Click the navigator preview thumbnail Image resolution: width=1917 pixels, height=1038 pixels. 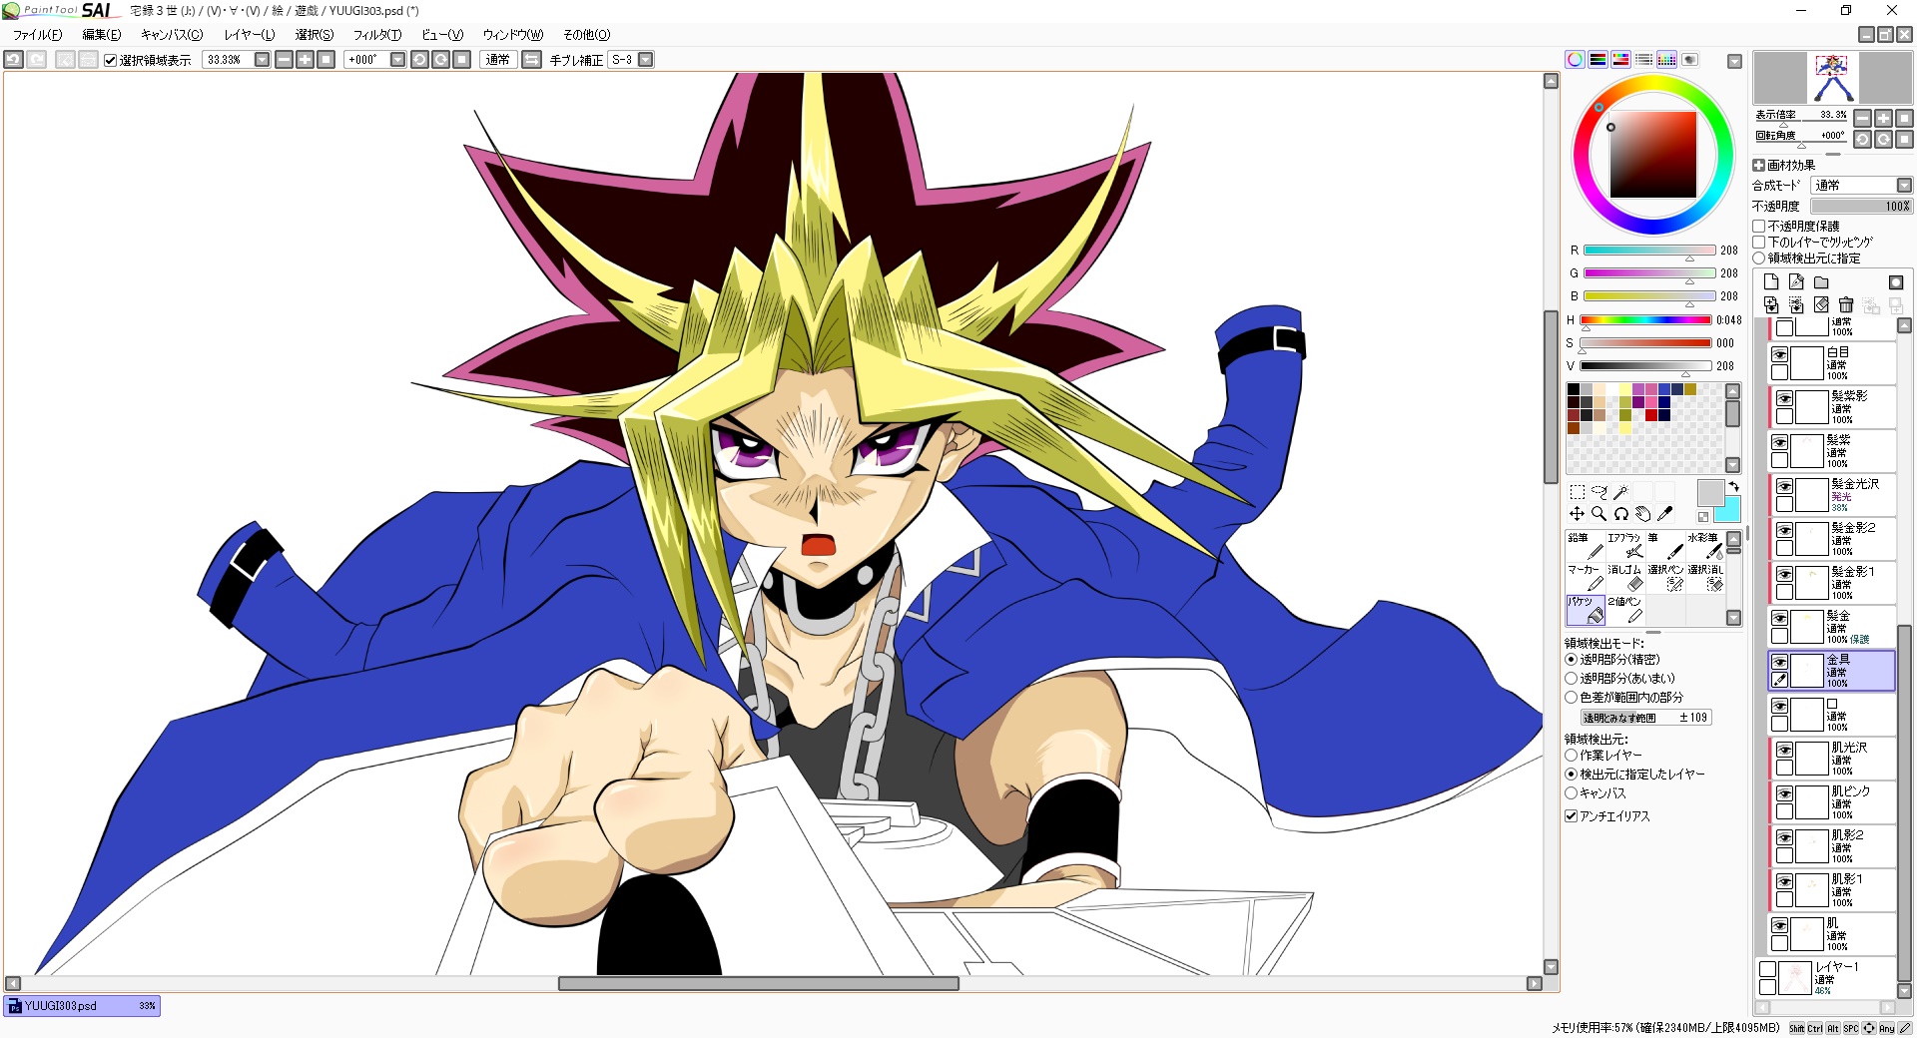click(1832, 77)
